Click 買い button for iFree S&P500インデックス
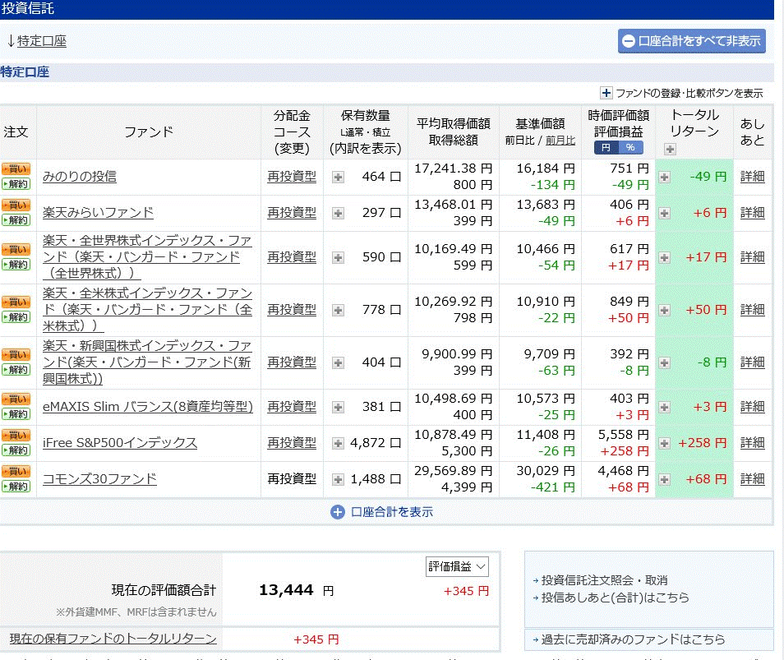Image resolution: width=784 pixels, height=660 pixels. coord(16,435)
